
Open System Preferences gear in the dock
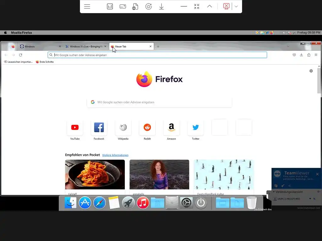(x=186, y=203)
